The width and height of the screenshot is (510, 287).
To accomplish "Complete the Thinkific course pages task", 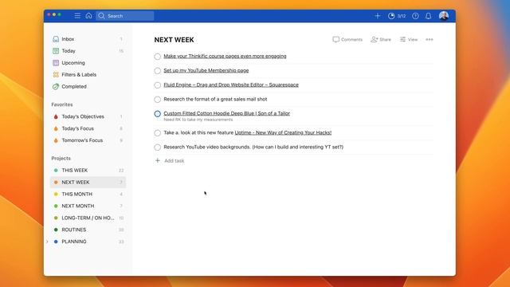I will 158,57.
